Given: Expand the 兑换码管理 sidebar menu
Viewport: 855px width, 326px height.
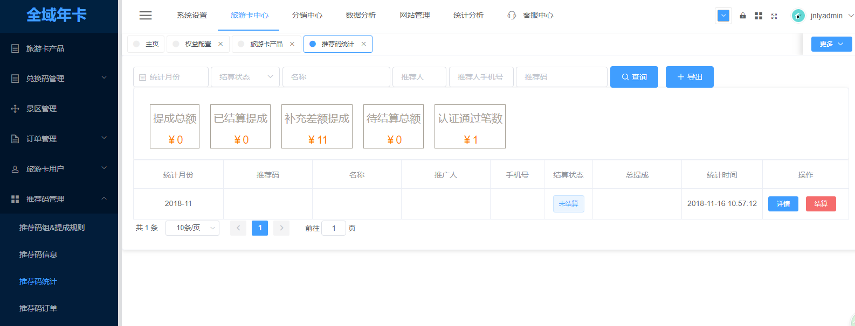Looking at the screenshot, I should pos(104,77).
